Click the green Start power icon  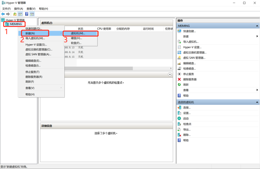tap(179, 118)
